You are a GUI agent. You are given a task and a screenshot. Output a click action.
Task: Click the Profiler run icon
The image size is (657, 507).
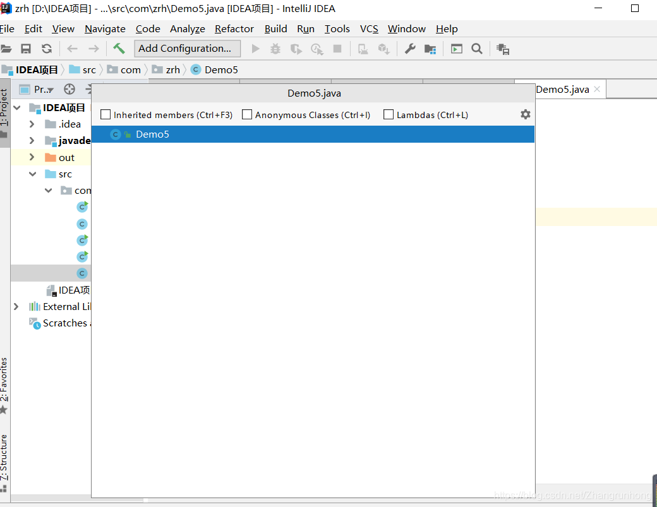click(316, 49)
